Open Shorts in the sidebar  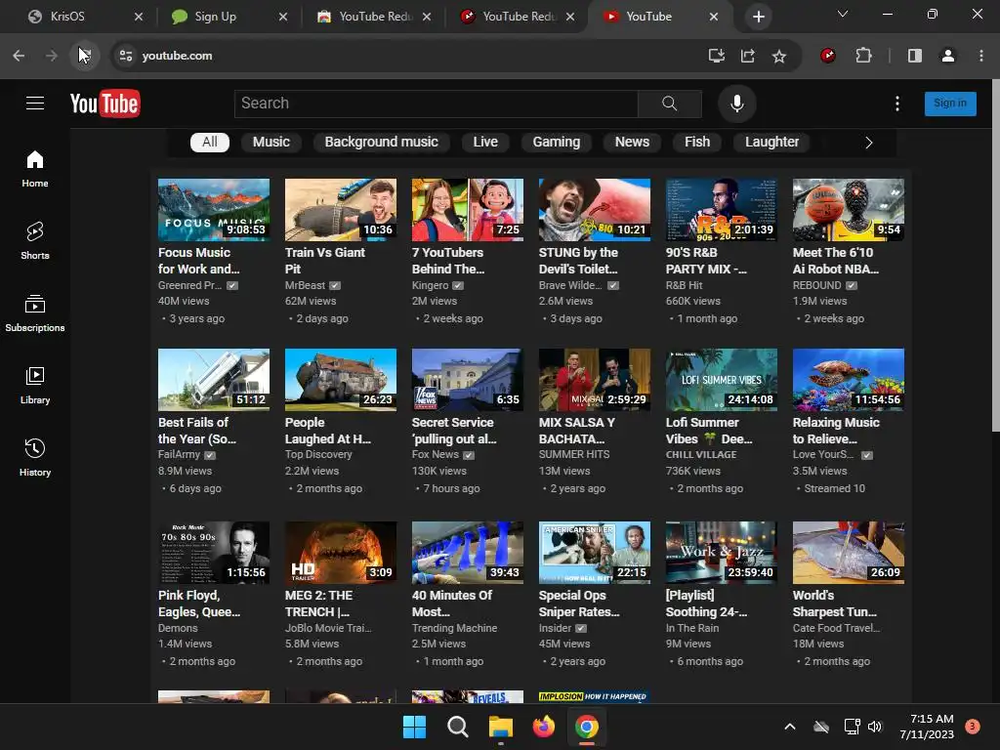pos(35,241)
